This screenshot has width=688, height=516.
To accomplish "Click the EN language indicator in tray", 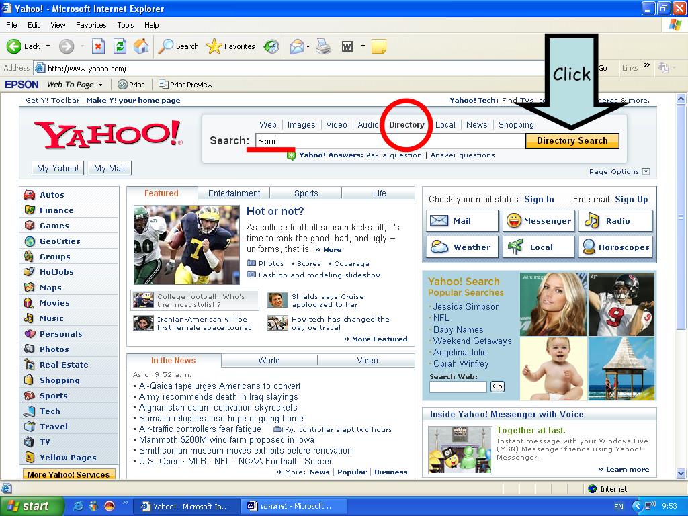I will (619, 507).
